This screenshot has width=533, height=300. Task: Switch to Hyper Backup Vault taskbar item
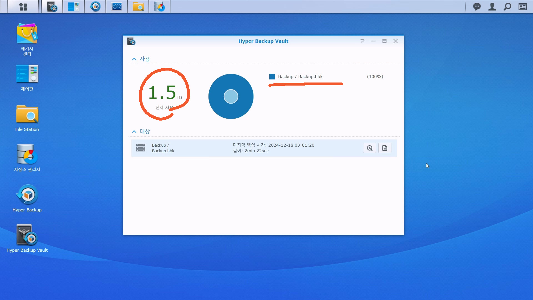pyautogui.click(x=52, y=7)
